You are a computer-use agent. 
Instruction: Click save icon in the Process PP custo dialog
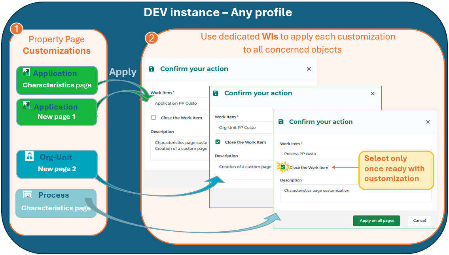[x=281, y=122]
